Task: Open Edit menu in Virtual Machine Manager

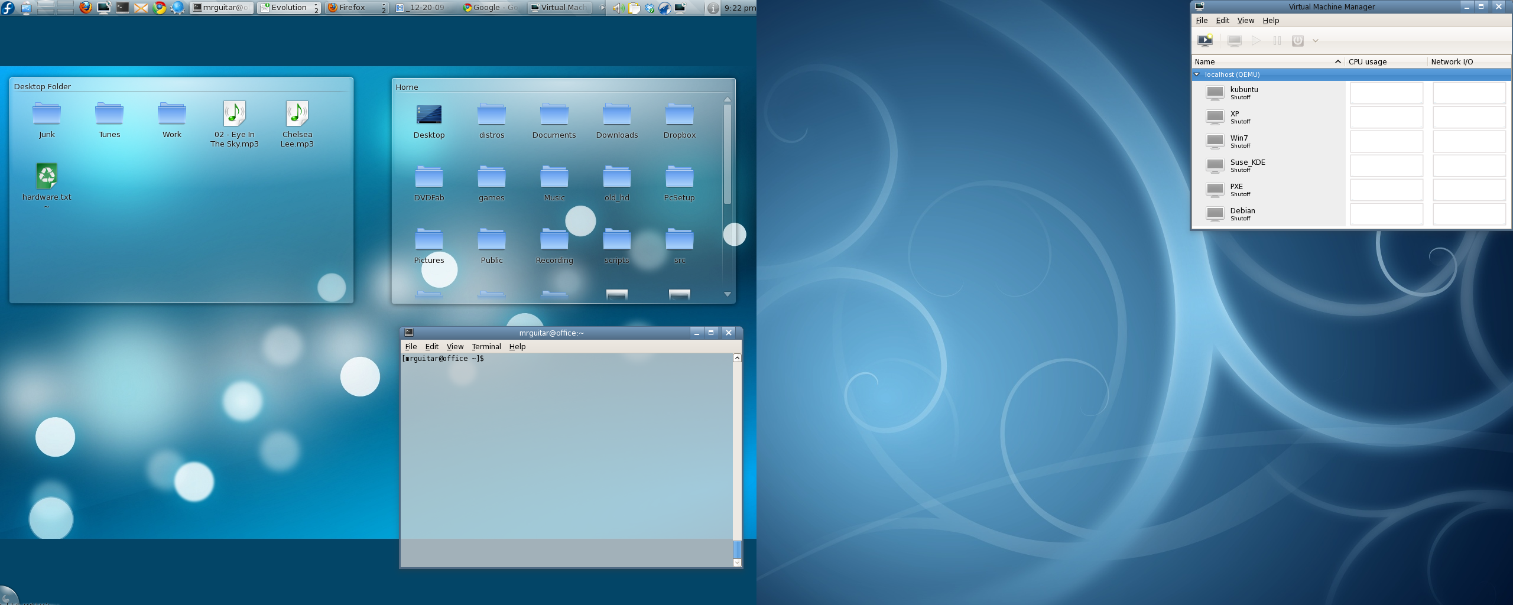Action: 1222,20
